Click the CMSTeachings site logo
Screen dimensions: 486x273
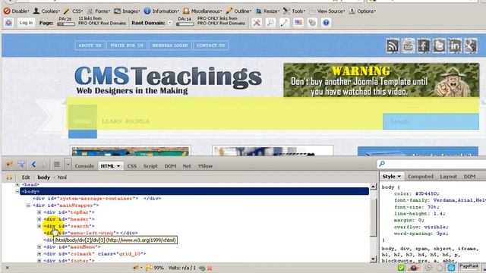point(169,80)
